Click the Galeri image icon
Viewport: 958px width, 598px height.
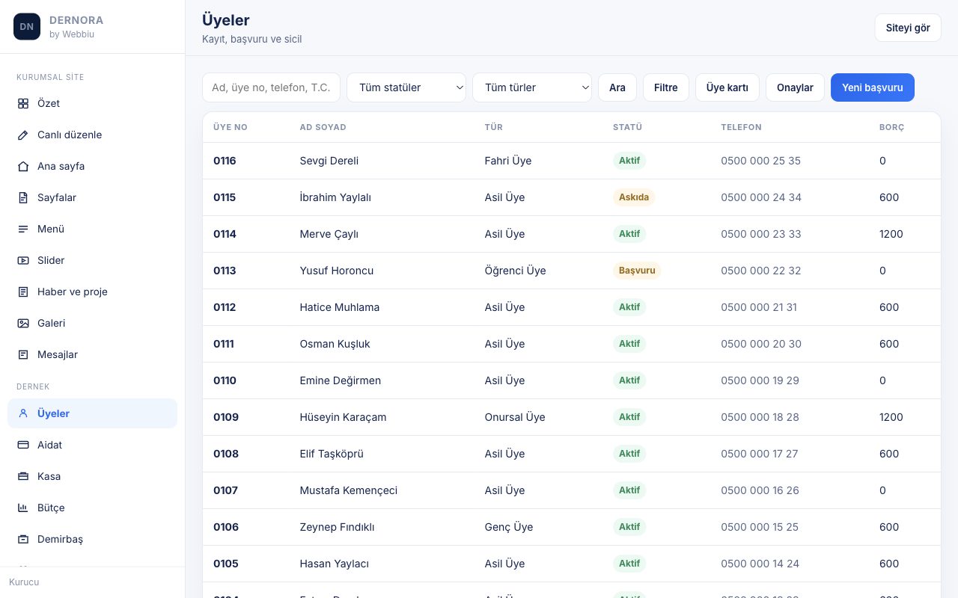pyautogui.click(x=23, y=324)
